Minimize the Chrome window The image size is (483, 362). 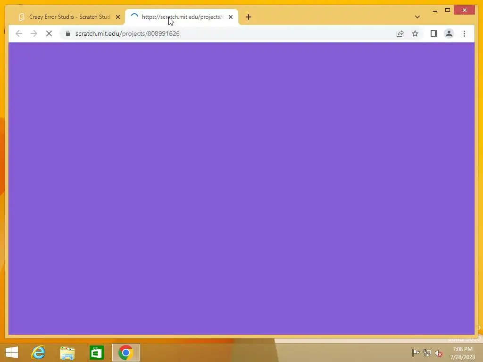[434, 10]
